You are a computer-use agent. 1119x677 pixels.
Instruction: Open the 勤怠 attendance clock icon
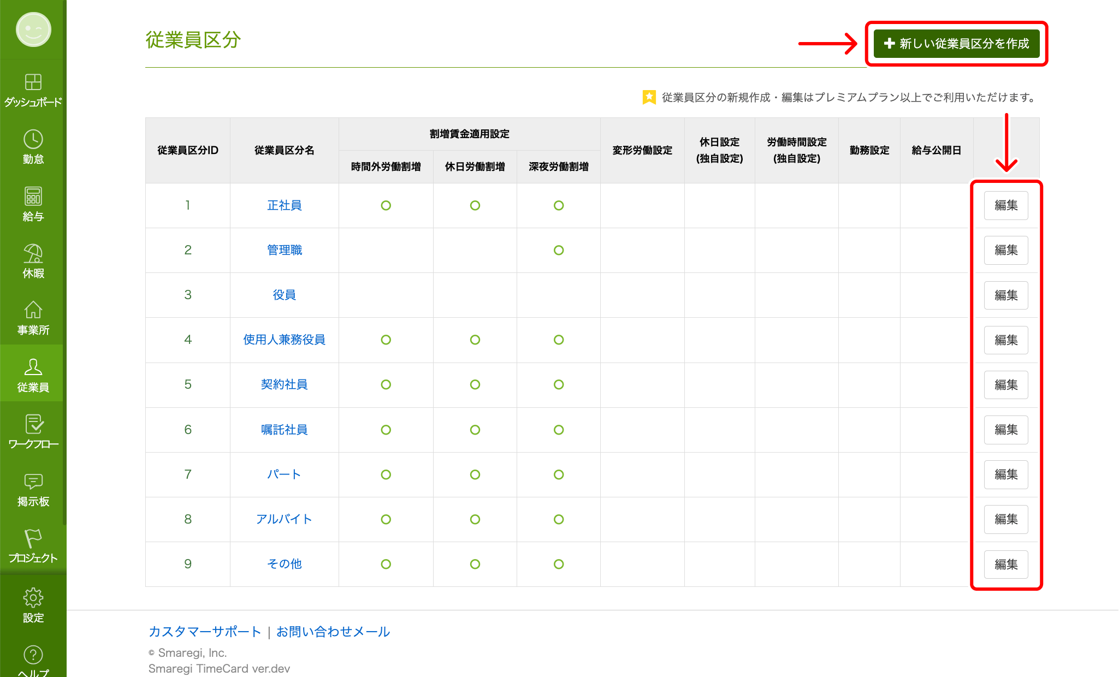(x=33, y=139)
